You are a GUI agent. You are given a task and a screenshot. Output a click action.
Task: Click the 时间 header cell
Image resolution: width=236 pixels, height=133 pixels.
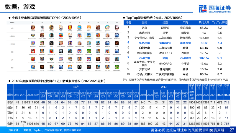(x=10, y=95)
